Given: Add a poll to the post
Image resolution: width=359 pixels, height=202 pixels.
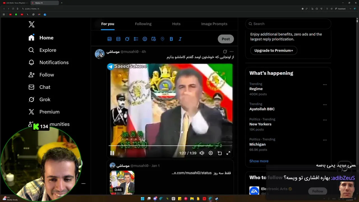Looking at the screenshot, I should pos(136,39).
